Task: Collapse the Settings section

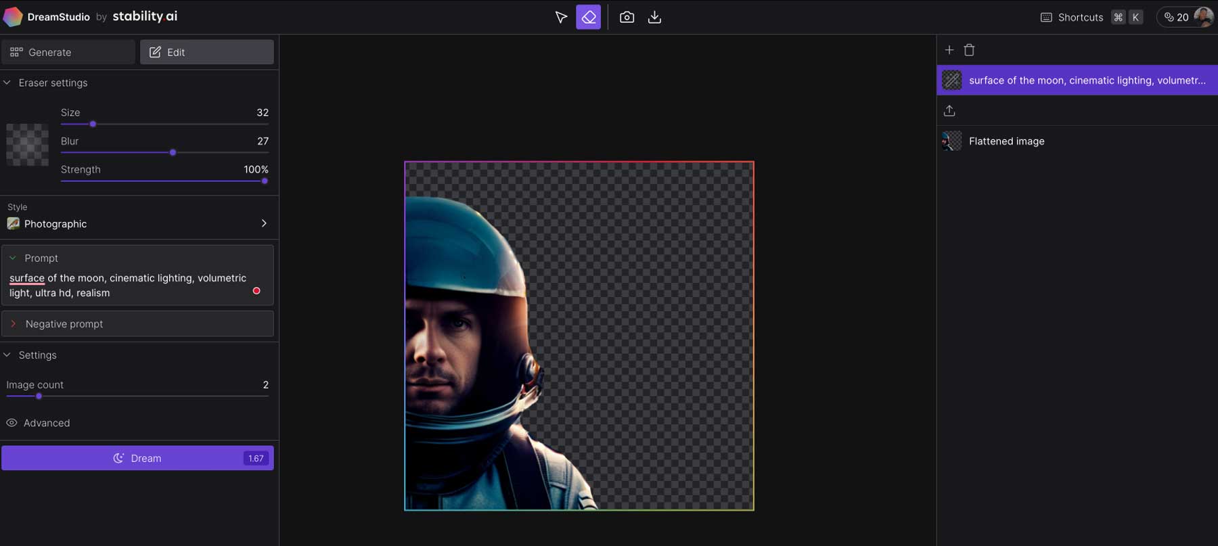Action: pyautogui.click(x=7, y=355)
